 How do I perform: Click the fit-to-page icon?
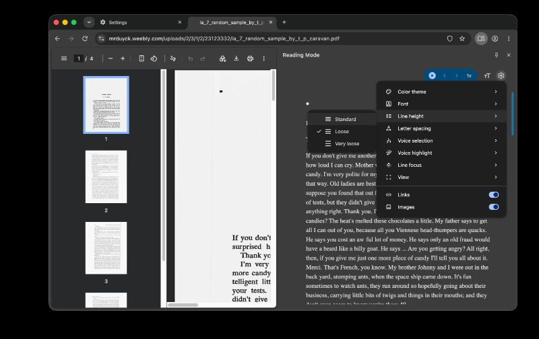(x=141, y=59)
